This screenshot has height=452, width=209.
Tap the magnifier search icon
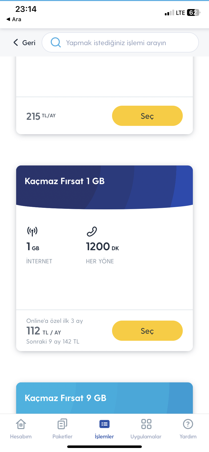coord(56,43)
